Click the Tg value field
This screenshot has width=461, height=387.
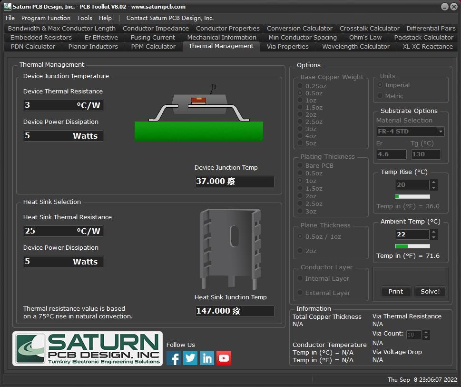point(426,154)
